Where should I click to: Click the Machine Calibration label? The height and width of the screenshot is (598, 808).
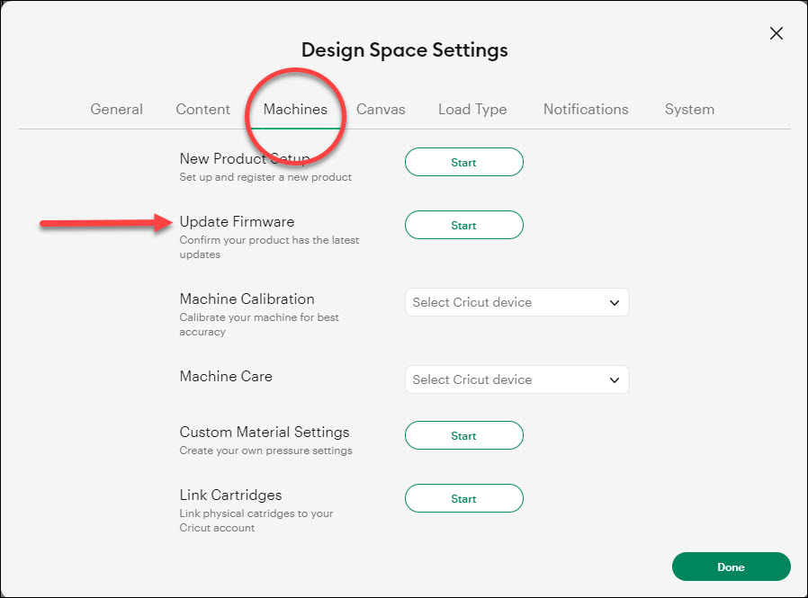247,299
